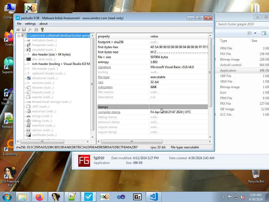Expand the sections tree node

point(29,83)
